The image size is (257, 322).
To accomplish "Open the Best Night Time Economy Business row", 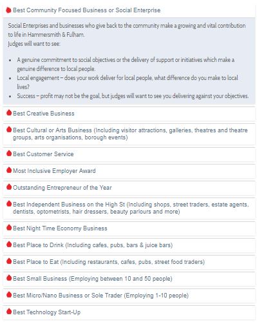I will click(x=129, y=228).
